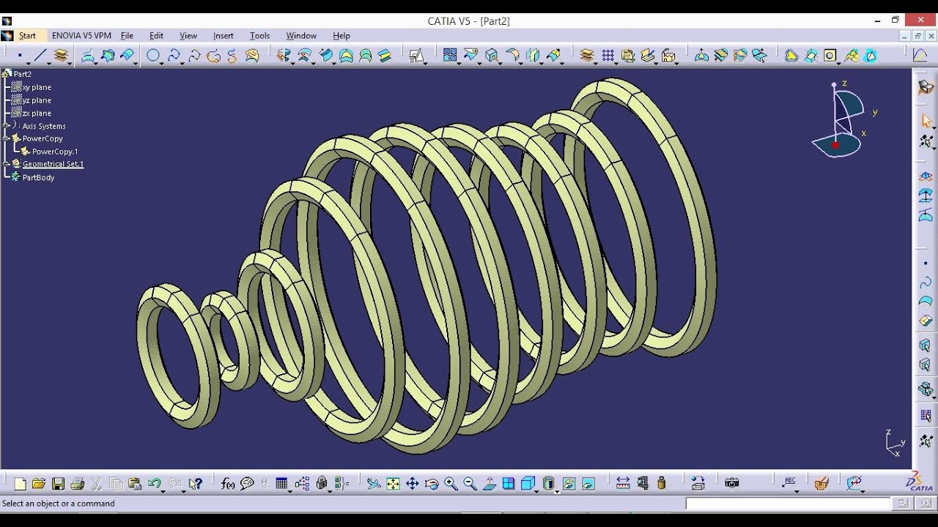Select the yz plane in the tree

37,100
